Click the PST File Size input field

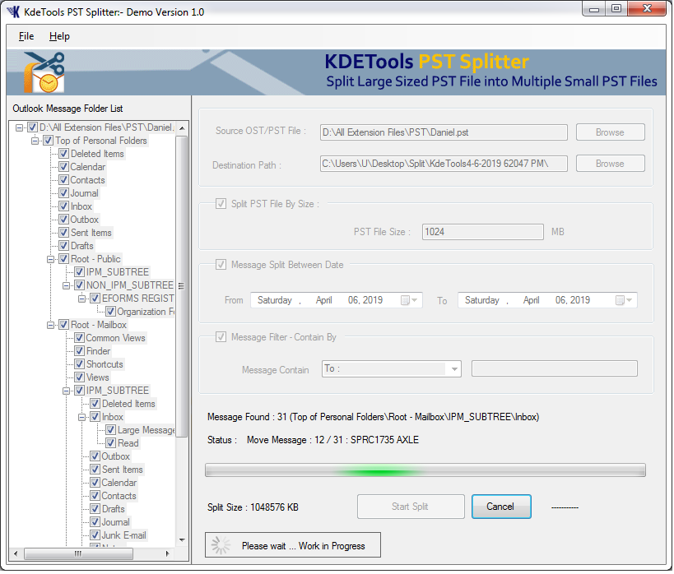pos(482,232)
